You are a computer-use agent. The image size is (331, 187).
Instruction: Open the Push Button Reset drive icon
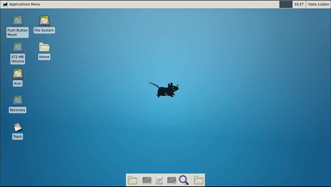pos(18,21)
